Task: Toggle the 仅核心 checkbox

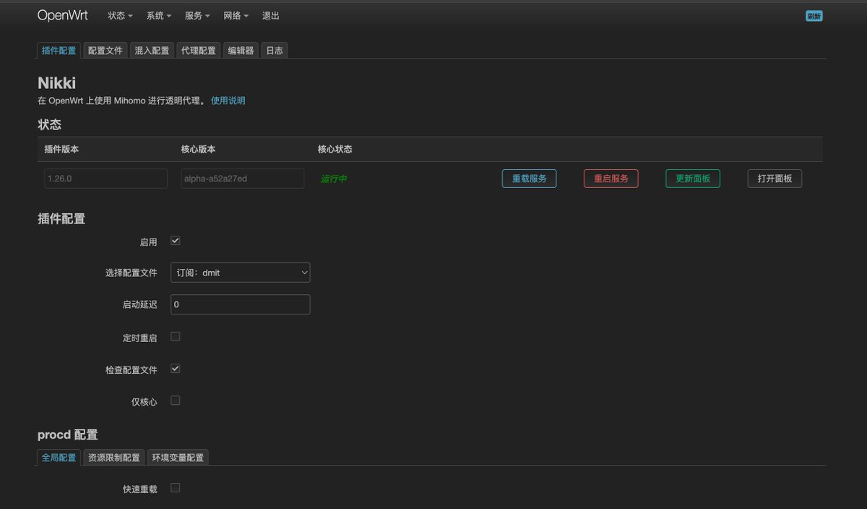Action: click(x=175, y=401)
